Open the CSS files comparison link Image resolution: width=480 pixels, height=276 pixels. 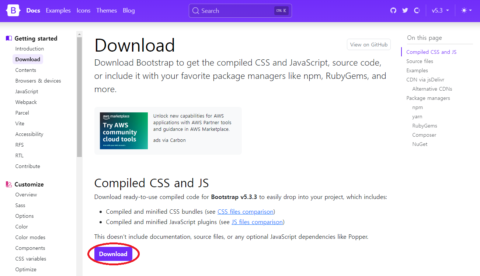(x=246, y=212)
